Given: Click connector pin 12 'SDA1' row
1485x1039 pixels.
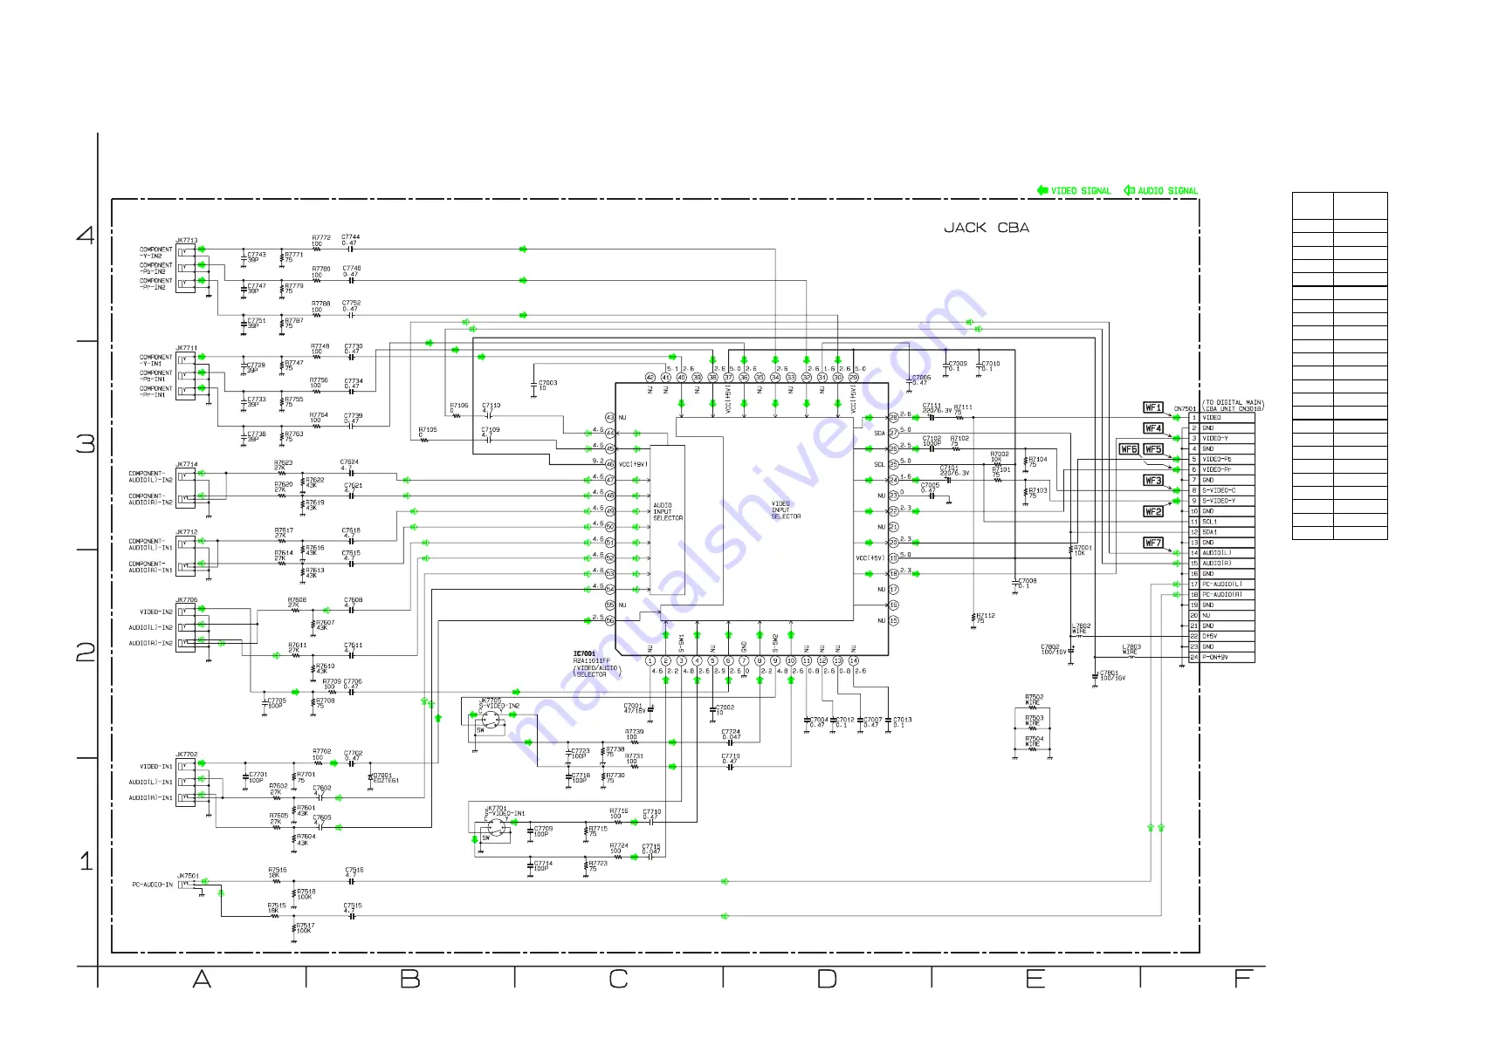Looking at the screenshot, I should [x=1221, y=532].
